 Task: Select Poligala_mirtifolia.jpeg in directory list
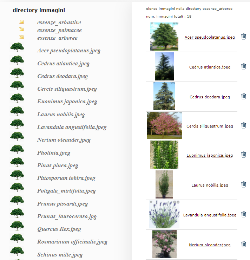click(66, 191)
